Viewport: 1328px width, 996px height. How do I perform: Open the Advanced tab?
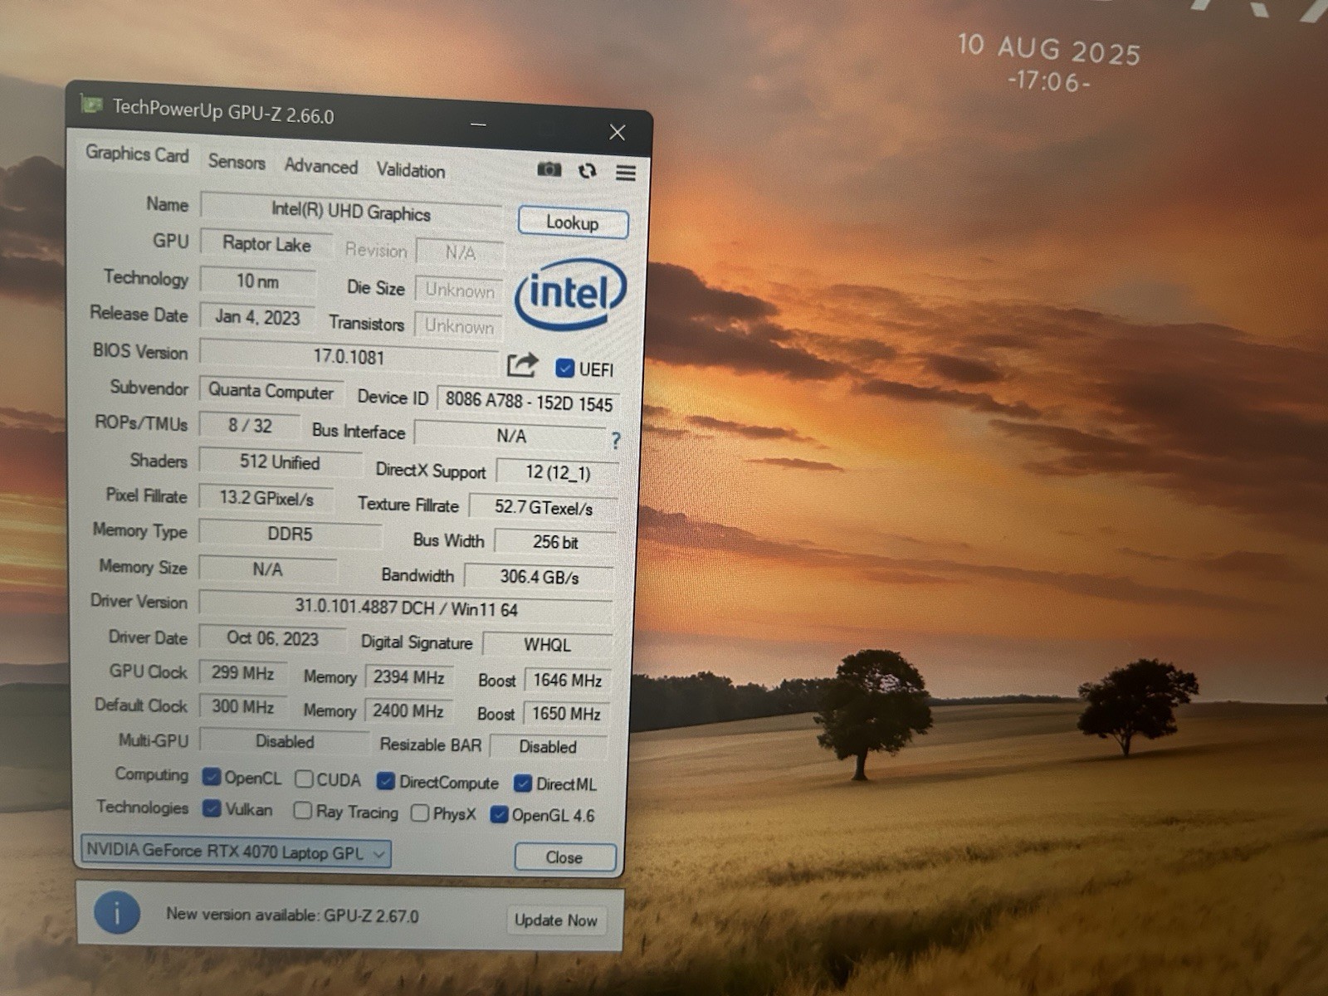[x=321, y=166]
